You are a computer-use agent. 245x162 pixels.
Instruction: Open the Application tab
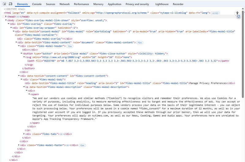coord(114,4)
